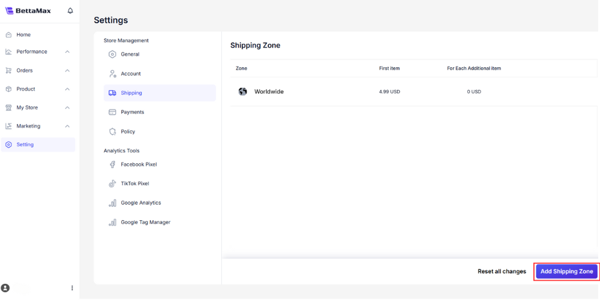Viewport: 600px width, 300px height.
Task: Click the Payments card icon
Action: 113,112
